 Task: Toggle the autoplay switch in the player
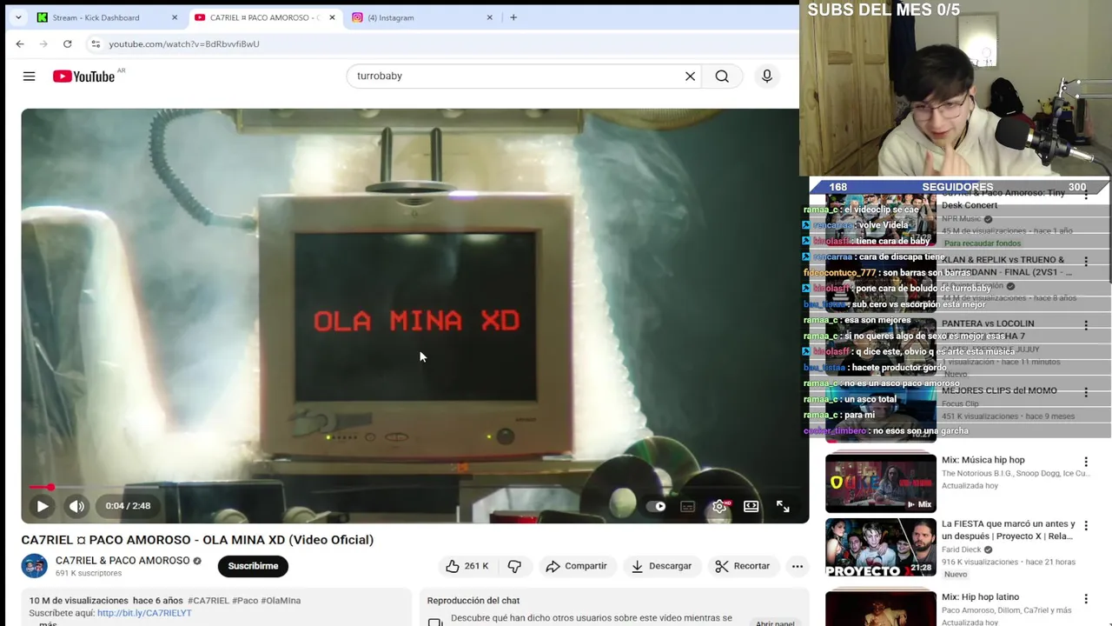pos(656,506)
